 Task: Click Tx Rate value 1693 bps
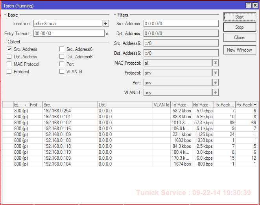183,140
